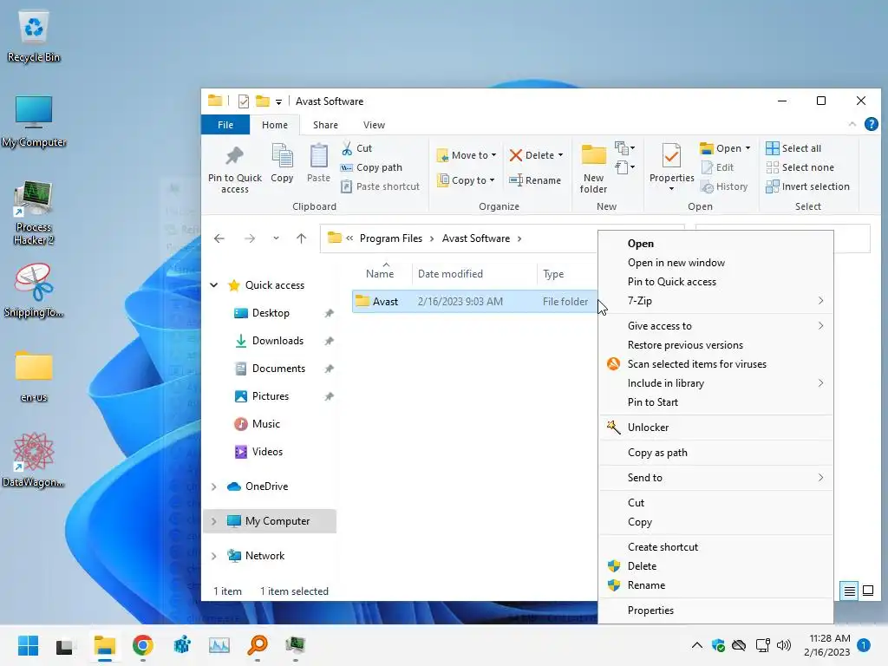Open the recent locations dropdown arrow
This screenshot has width=888, height=666.
point(276,238)
